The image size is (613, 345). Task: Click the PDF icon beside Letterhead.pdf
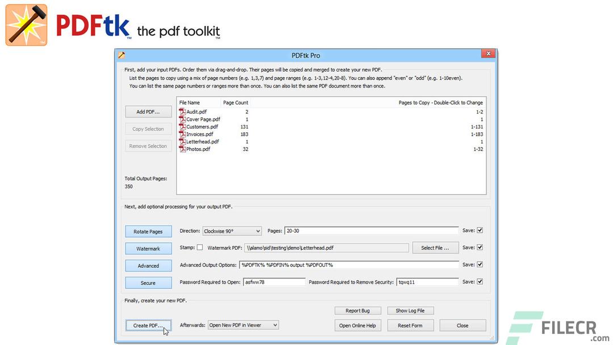tap(182, 141)
